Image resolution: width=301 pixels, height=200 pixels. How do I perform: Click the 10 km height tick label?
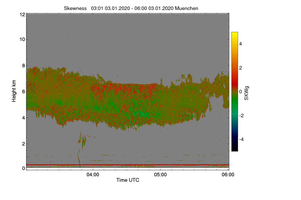tap(22, 39)
